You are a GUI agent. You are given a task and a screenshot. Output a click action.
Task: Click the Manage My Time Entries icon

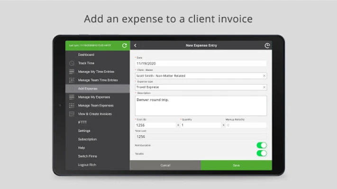click(x=71, y=71)
